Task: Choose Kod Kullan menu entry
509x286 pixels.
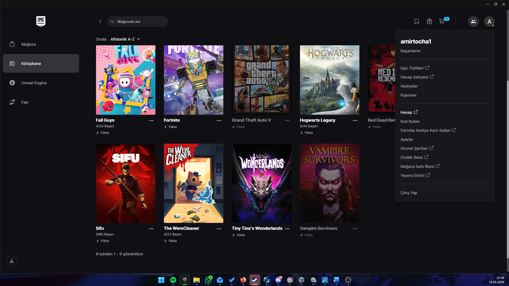Action: point(410,121)
